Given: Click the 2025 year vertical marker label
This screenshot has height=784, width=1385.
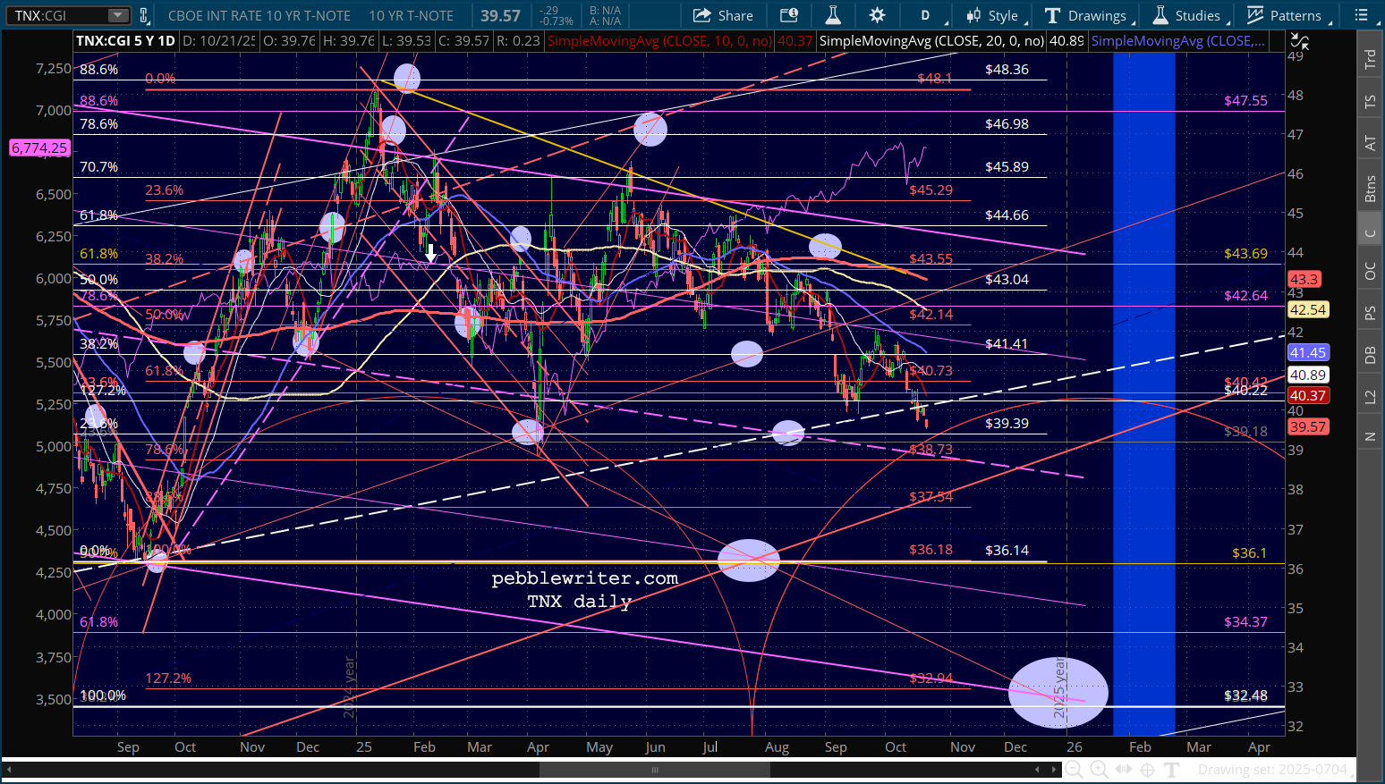Looking at the screenshot, I should point(1059,688).
